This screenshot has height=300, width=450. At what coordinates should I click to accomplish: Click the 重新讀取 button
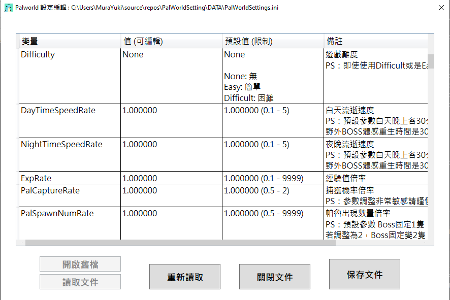185,277
